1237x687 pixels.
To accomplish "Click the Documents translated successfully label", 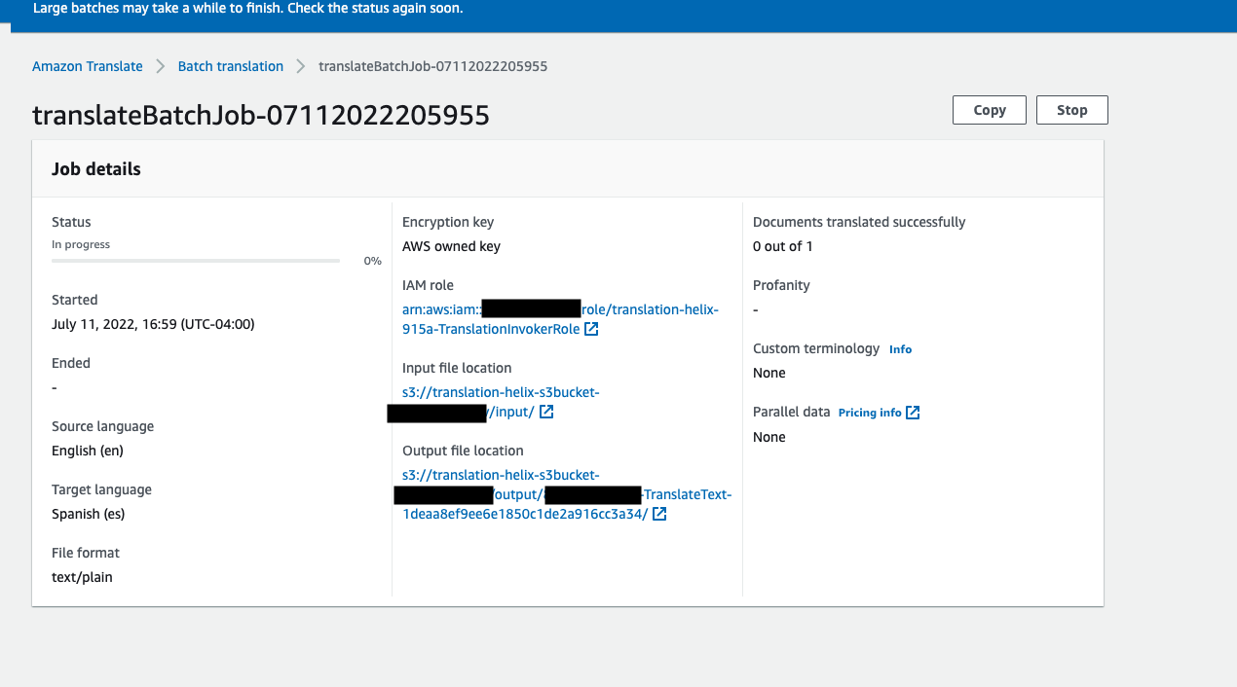I will pyautogui.click(x=859, y=222).
